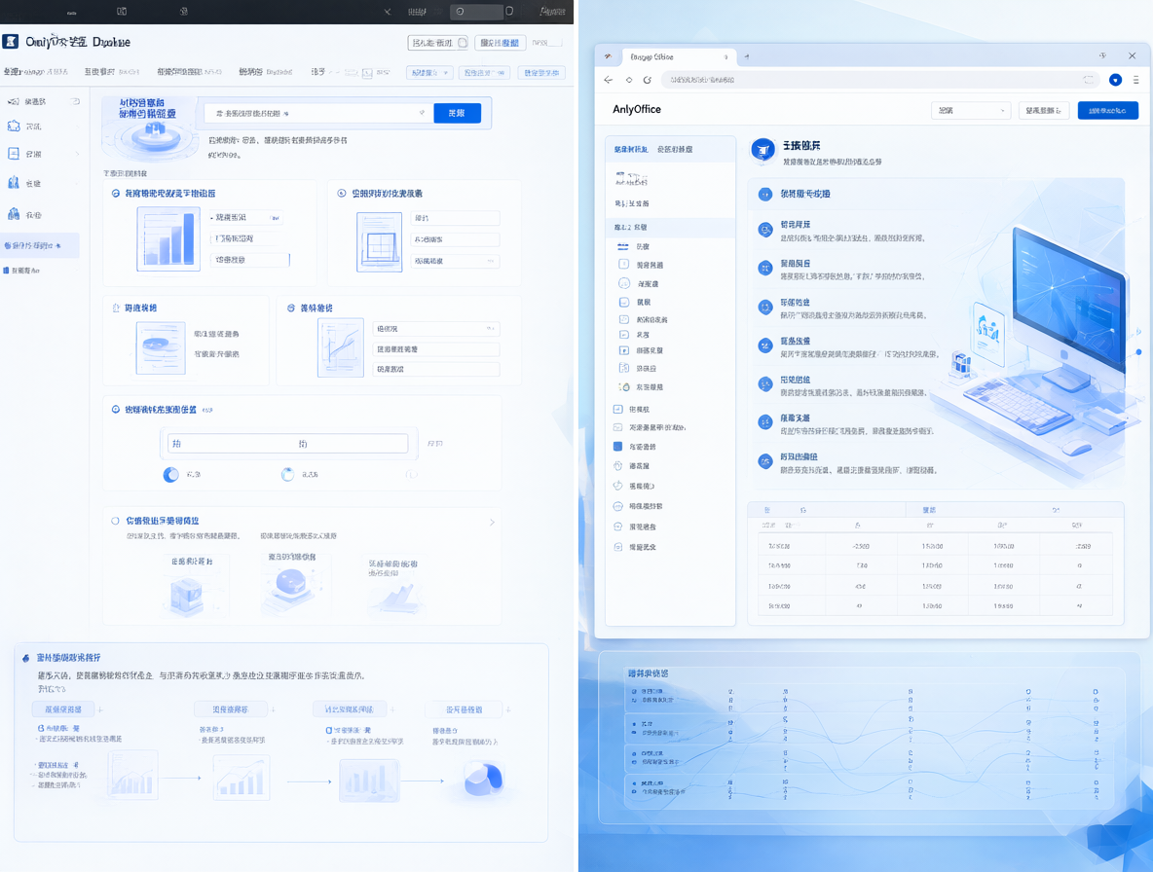The height and width of the screenshot is (872, 1153).
Task: Click the round blue profile icon beside address bar
Action: click(x=1115, y=80)
